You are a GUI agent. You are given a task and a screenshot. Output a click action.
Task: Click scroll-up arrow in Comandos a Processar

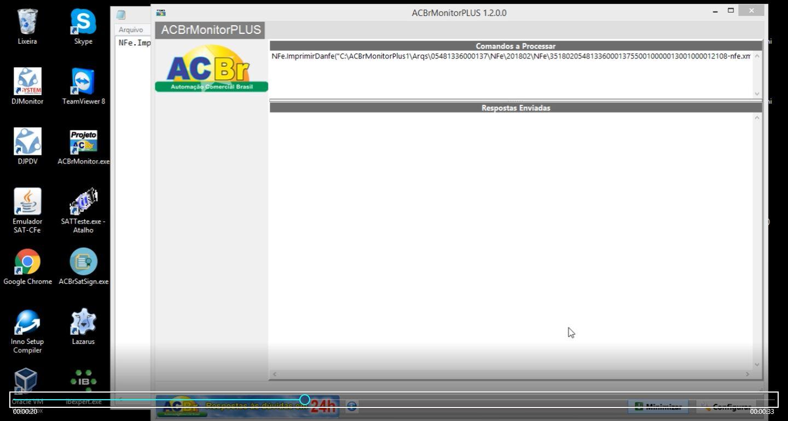757,56
